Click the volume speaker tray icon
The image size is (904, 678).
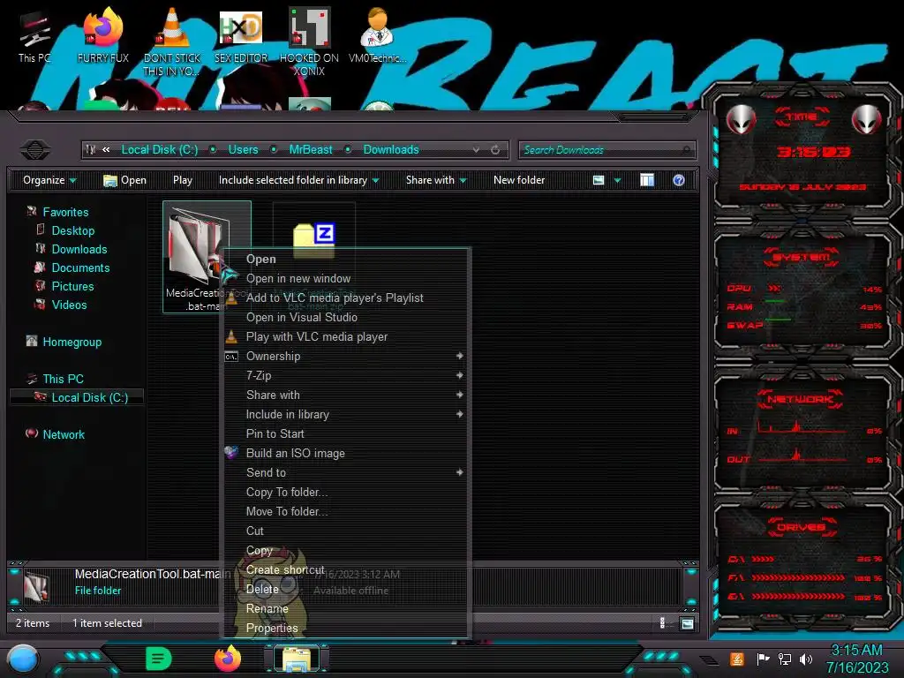click(806, 659)
